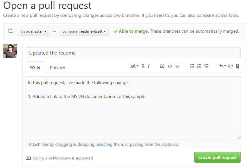Open the base: master branch dropdown

pos(34,31)
